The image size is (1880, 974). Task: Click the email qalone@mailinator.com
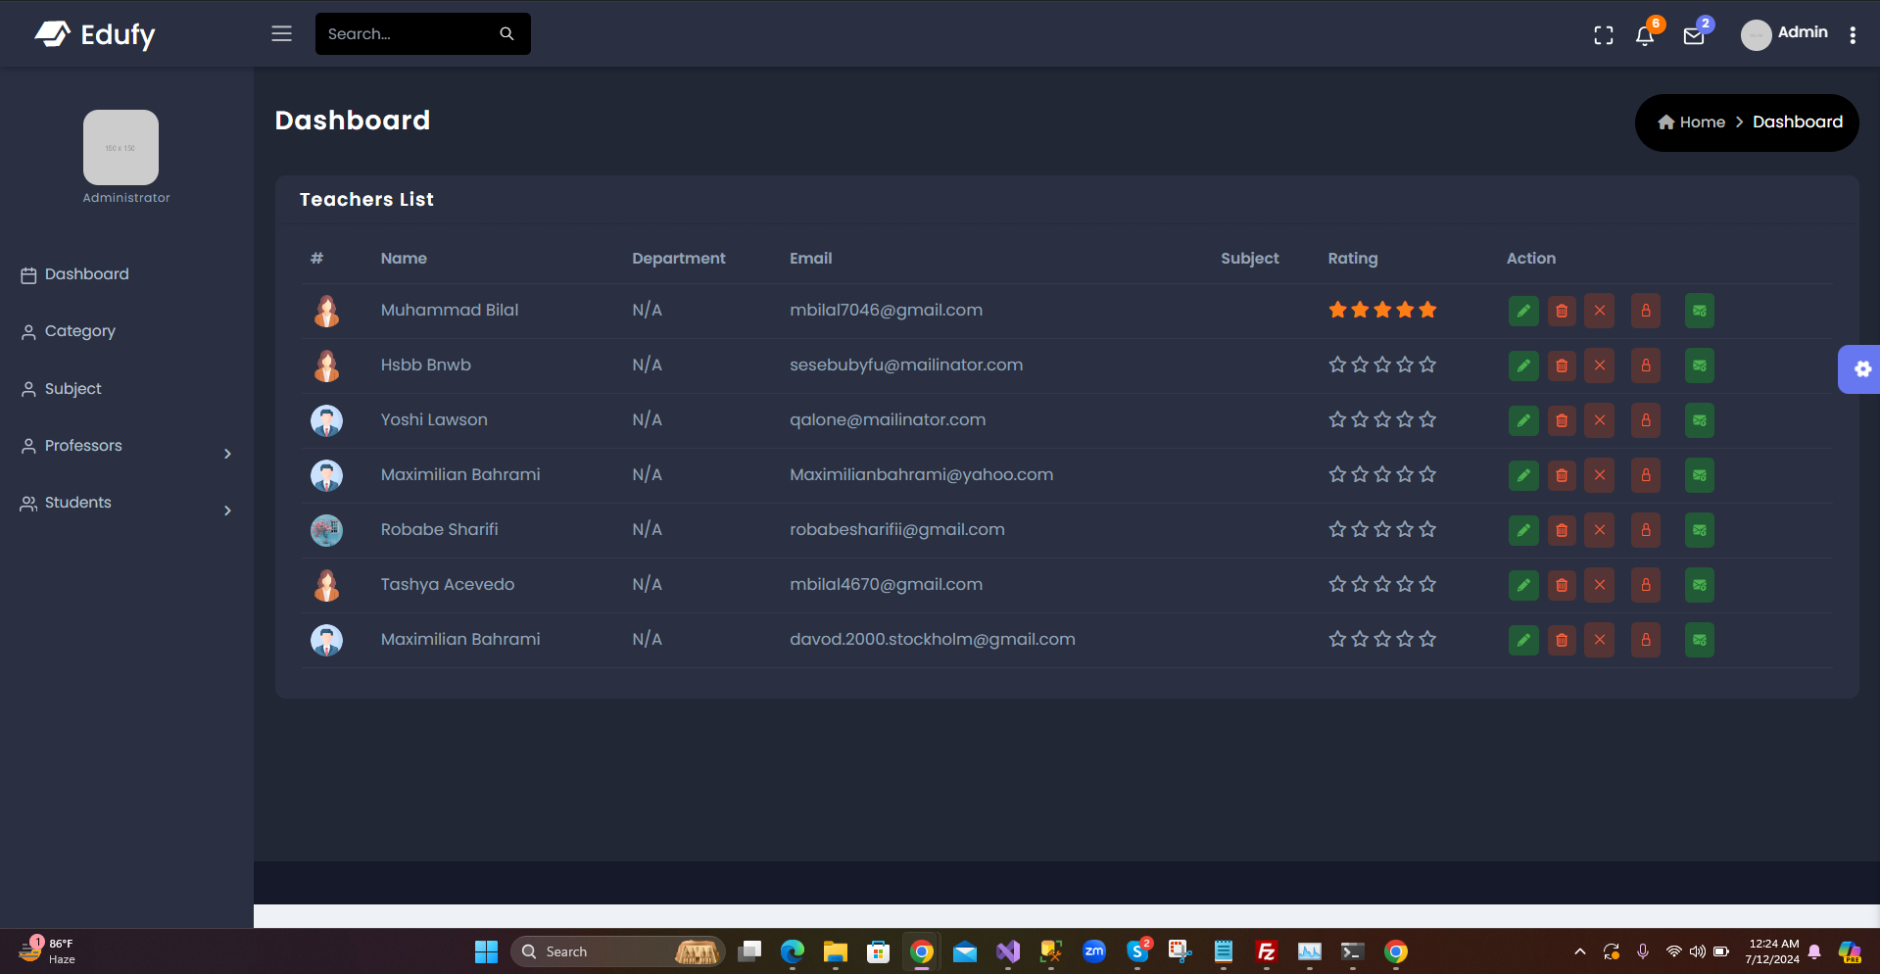[888, 419]
